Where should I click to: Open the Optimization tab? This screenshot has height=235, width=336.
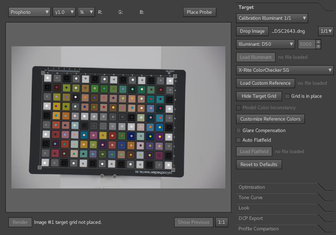[252, 187]
